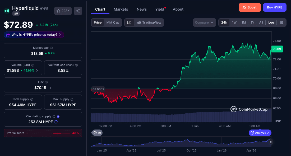Switch to the line chart icon

(x=129, y=23)
